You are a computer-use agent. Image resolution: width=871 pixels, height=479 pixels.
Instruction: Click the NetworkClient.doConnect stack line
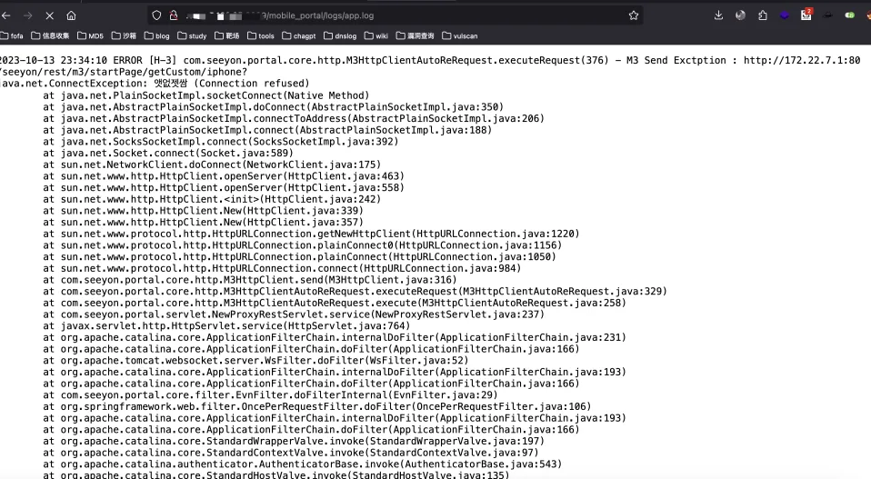tap(212, 165)
